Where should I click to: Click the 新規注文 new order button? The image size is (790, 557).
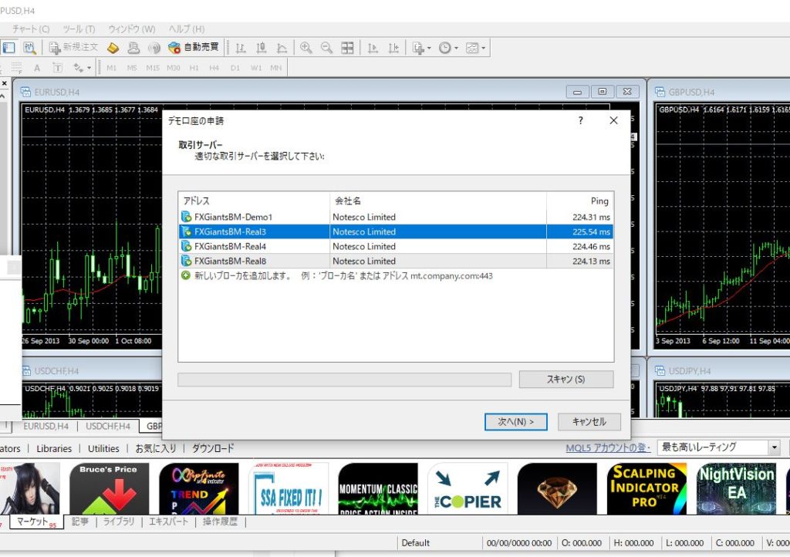(73, 48)
